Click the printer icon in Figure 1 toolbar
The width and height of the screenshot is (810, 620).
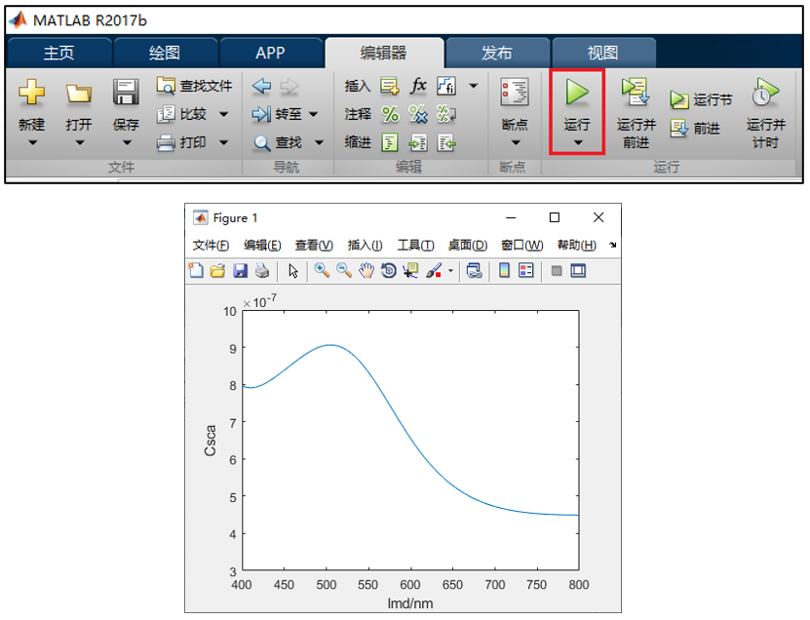262,271
